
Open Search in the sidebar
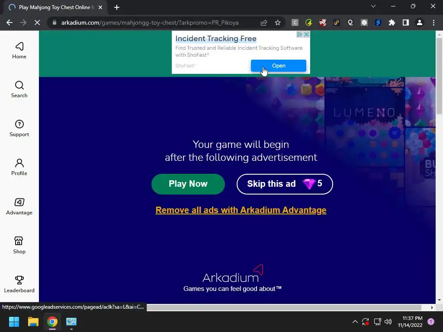19,89
